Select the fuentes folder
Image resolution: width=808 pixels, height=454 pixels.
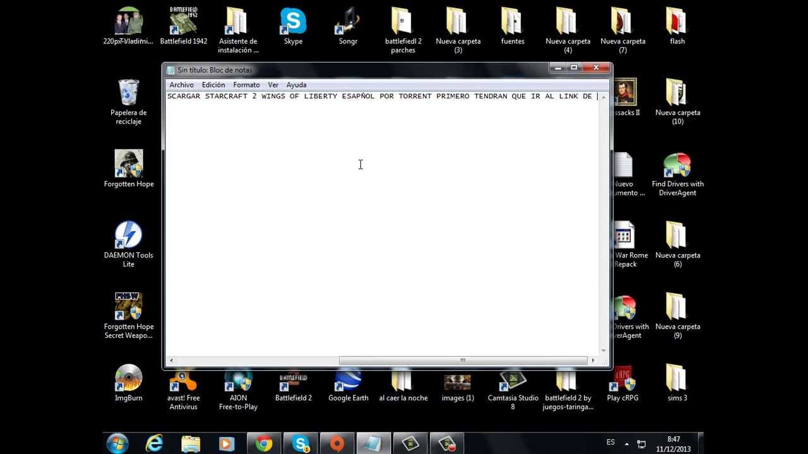513,26
